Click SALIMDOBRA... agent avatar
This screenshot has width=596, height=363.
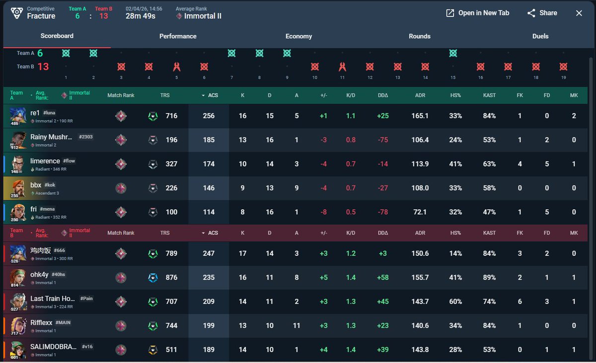(18, 350)
